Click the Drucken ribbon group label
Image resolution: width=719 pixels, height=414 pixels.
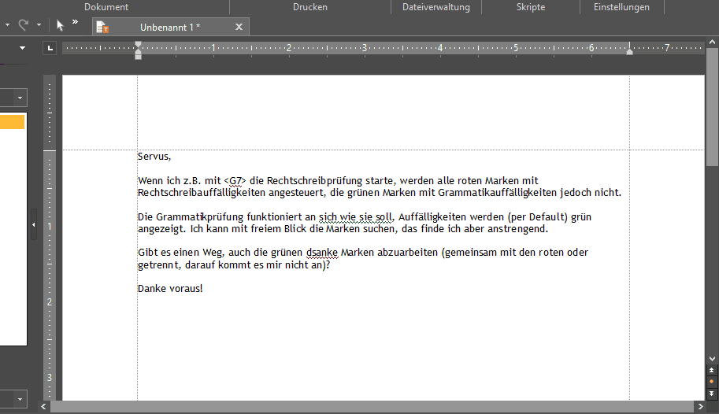pos(310,7)
